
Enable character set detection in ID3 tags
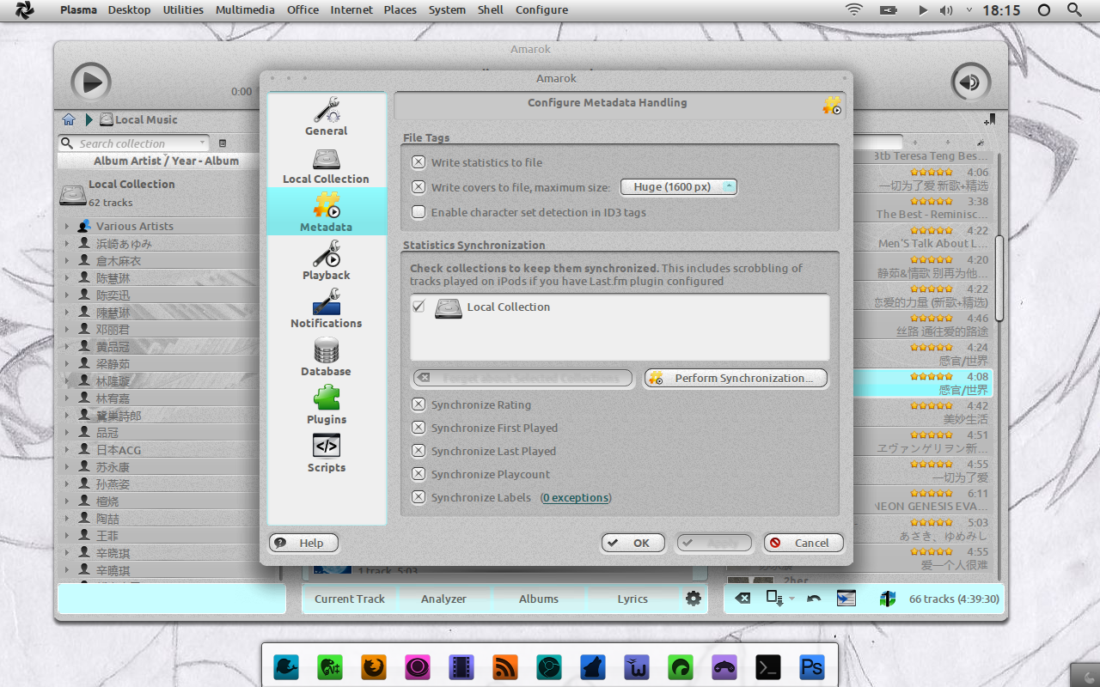tap(419, 212)
